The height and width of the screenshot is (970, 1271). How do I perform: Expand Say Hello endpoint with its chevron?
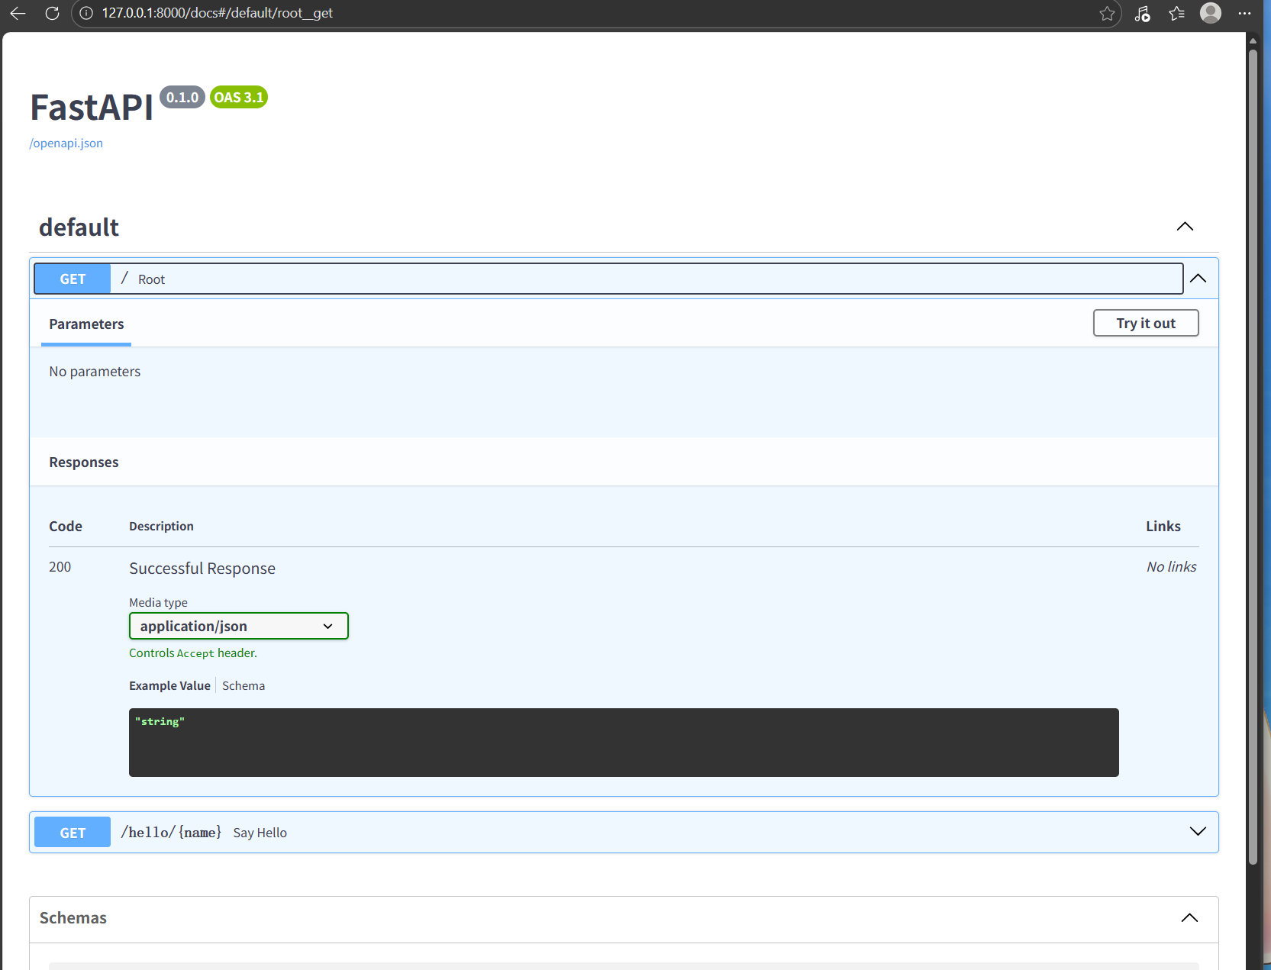(x=1198, y=832)
